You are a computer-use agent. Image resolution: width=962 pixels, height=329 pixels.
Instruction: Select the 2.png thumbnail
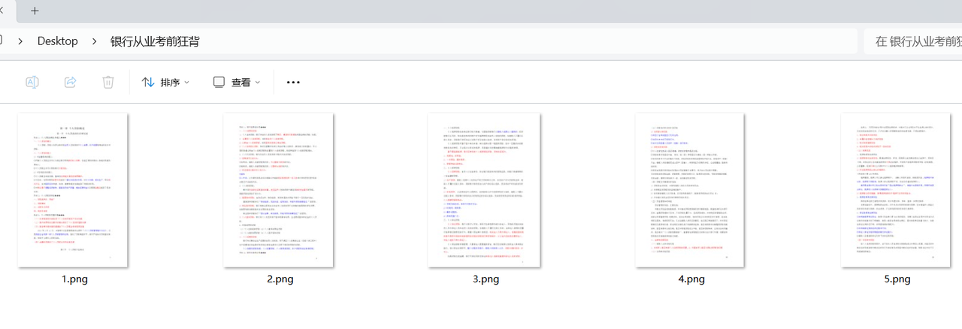tap(279, 190)
